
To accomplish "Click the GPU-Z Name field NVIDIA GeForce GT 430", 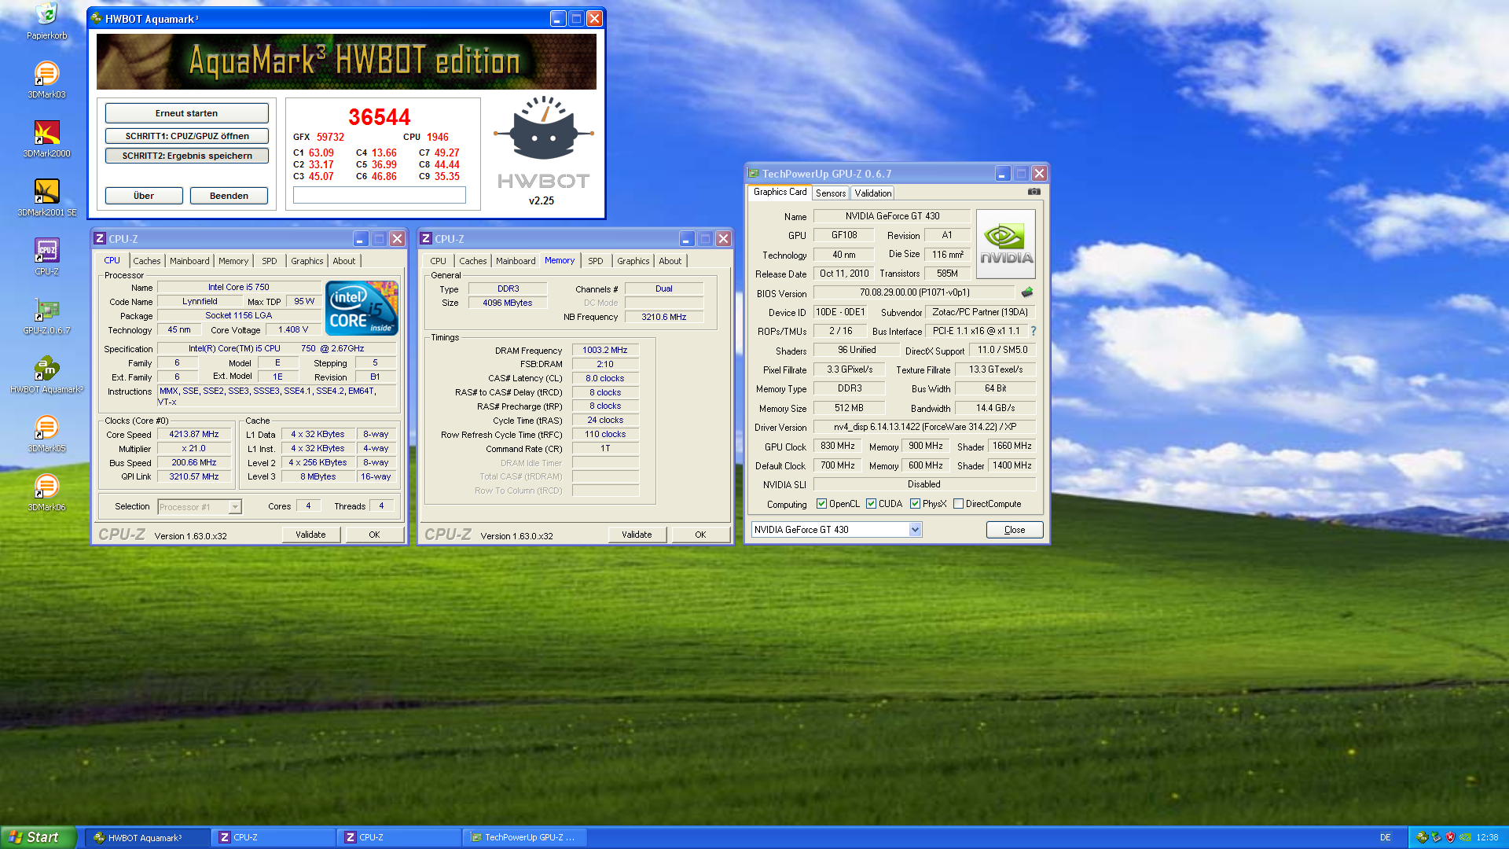I will coord(892,216).
